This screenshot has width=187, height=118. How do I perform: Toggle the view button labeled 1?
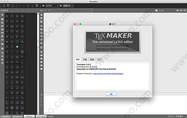click(178, 11)
